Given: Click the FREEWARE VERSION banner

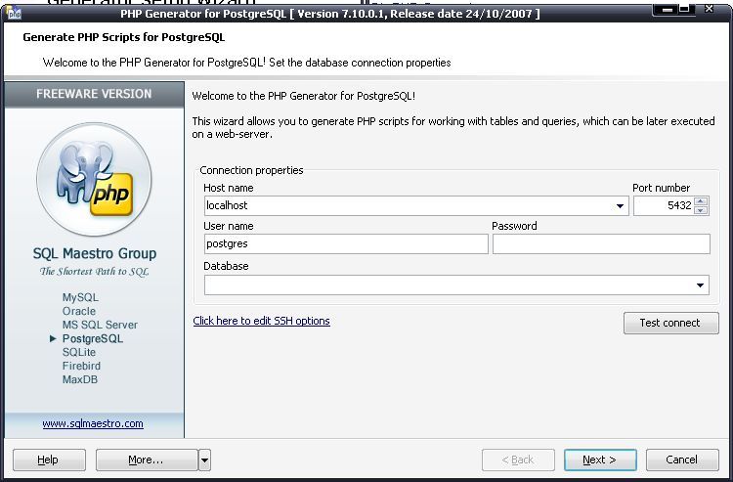Looking at the screenshot, I should coord(94,94).
